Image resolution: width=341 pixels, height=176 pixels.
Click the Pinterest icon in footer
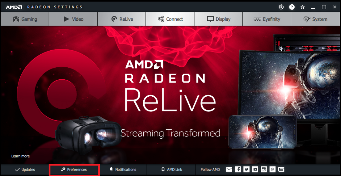272,169
